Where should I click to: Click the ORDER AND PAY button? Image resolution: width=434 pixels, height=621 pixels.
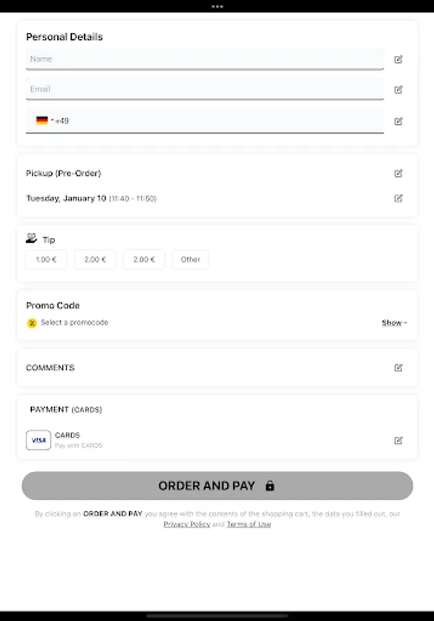(x=217, y=486)
